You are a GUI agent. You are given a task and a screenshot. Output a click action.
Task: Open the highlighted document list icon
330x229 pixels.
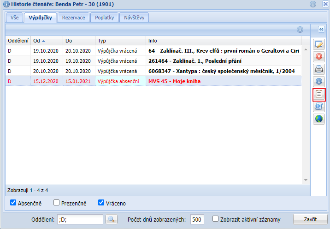tap(319, 95)
